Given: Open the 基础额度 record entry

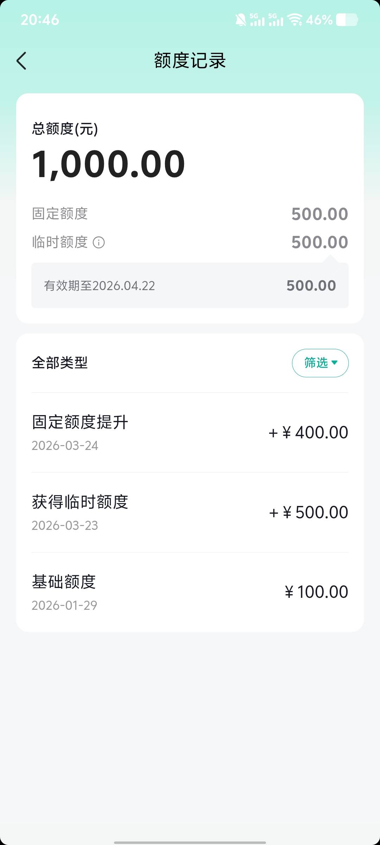Looking at the screenshot, I should click(x=190, y=592).
